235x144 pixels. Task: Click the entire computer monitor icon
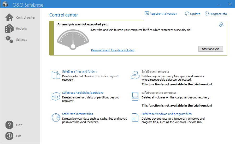coord(135,96)
